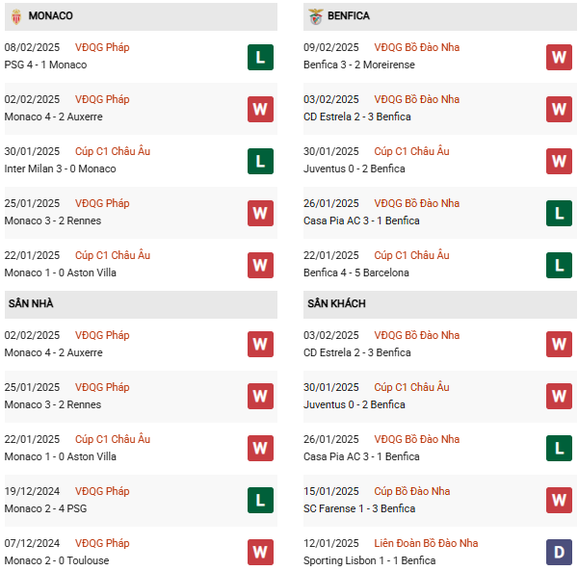Select the MONACO section header
The height and width of the screenshot is (571, 578).
[51, 16]
